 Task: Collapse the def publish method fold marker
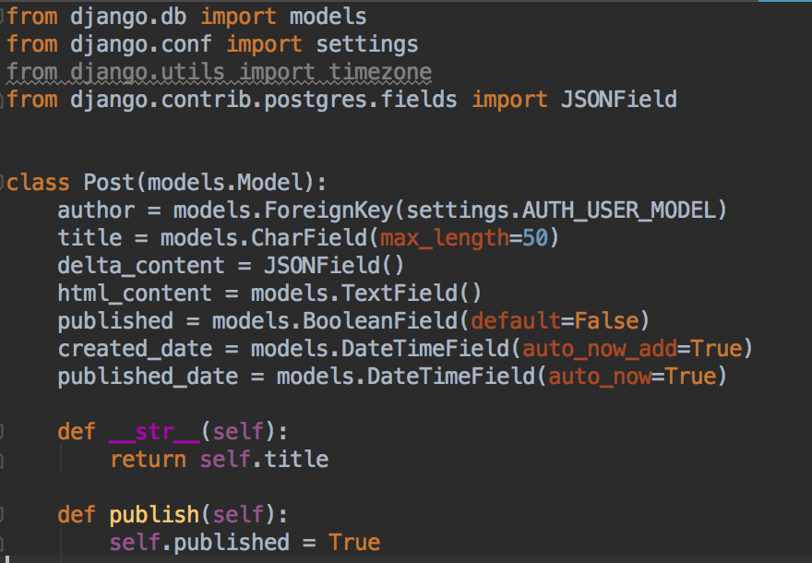pyautogui.click(x=2, y=514)
